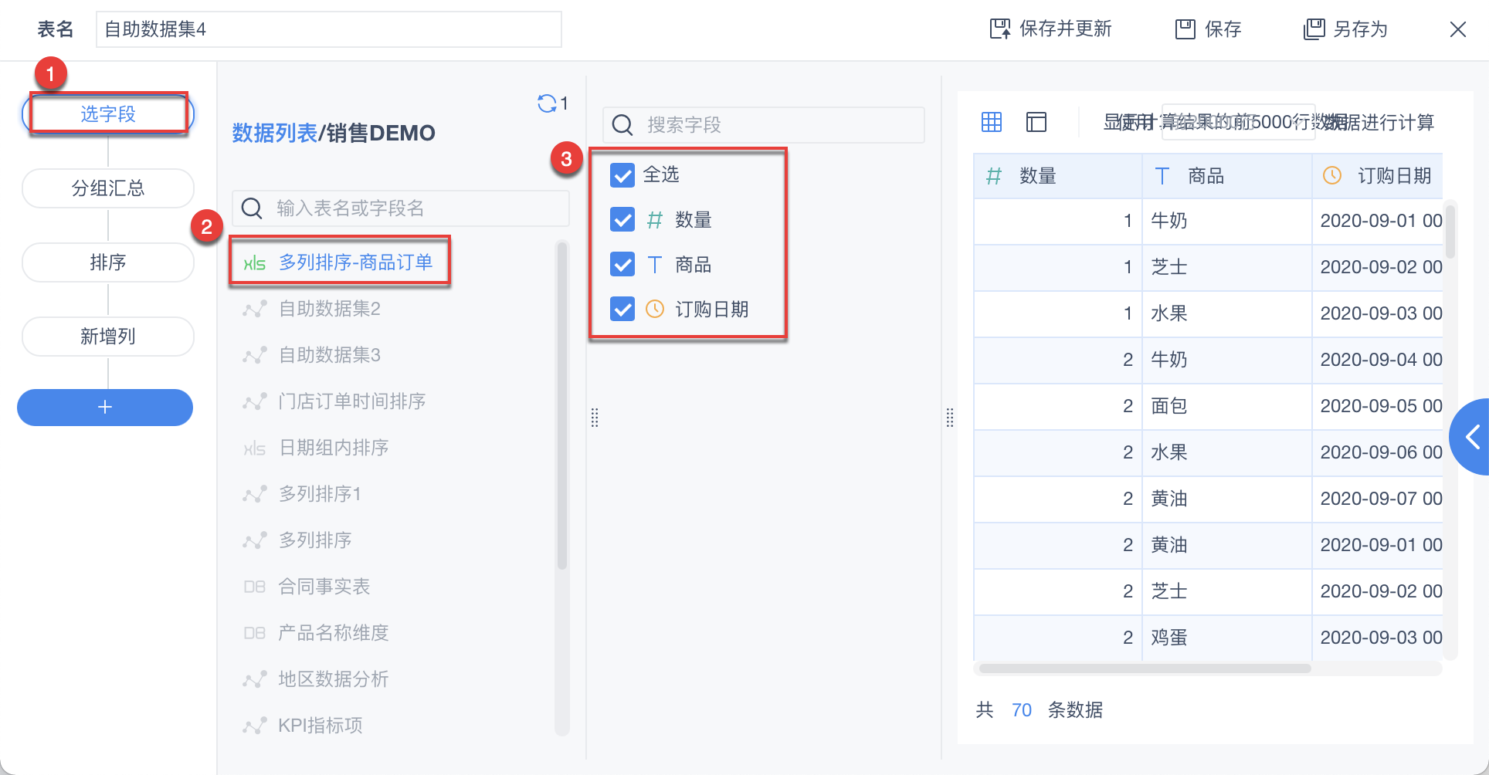Viewport: 1489px width, 775px height.
Task: Select the 分组汇总 step
Action: [x=108, y=188]
